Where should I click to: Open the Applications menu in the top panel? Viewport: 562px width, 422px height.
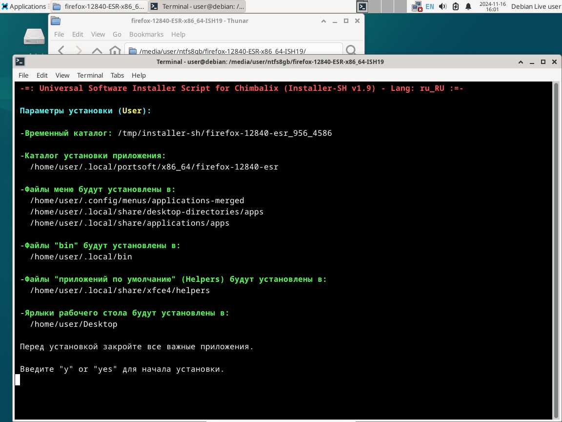coord(25,6)
